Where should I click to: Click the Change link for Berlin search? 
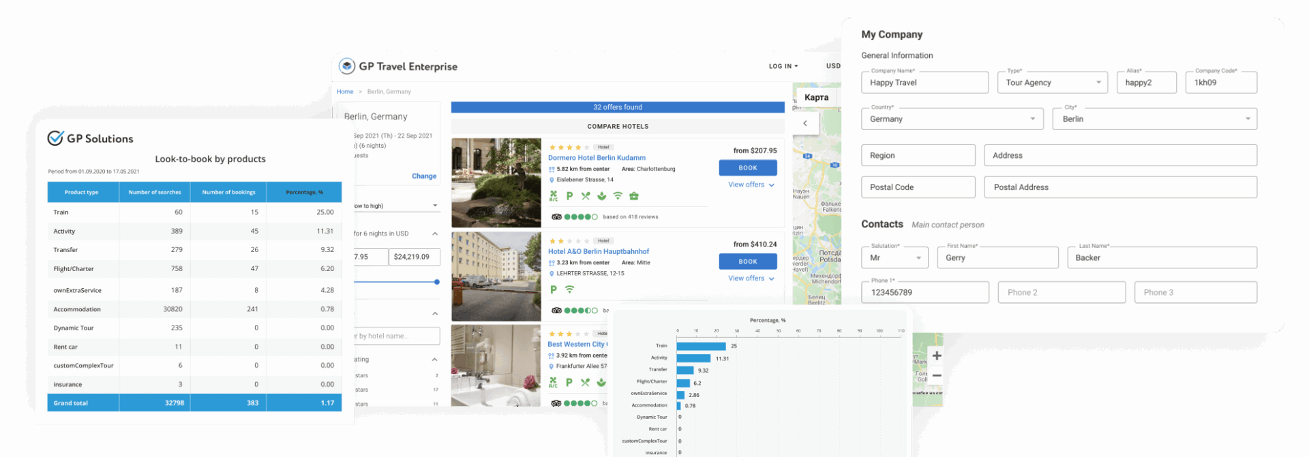coord(424,176)
